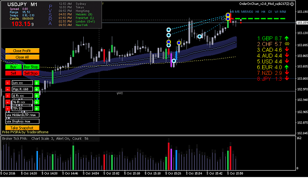Viewport: 308px width, 178px height.
Task: Switch chart to the D1 timeframe
Action: [x=270, y=12]
